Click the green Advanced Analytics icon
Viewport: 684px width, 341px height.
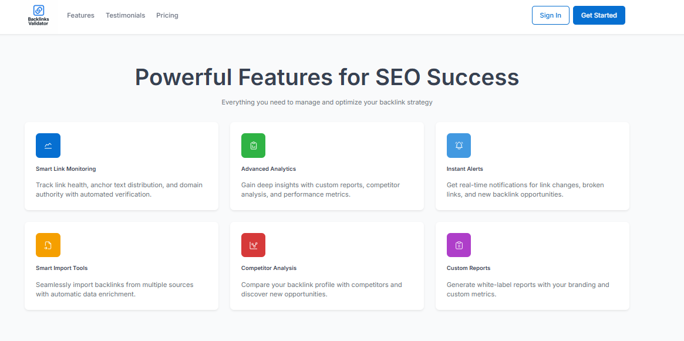[253, 146]
